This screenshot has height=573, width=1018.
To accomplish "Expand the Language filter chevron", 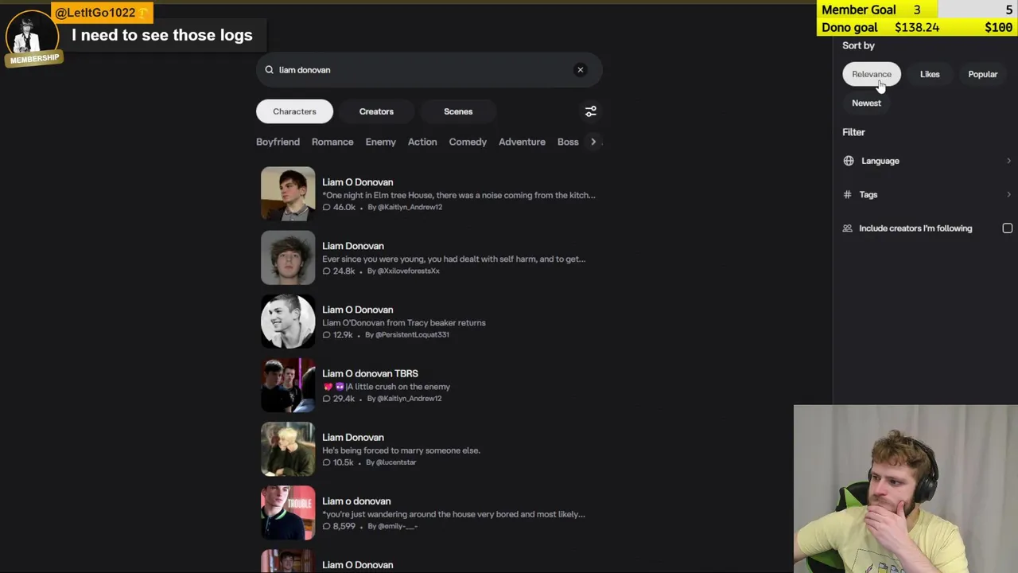I will coord(1008,161).
